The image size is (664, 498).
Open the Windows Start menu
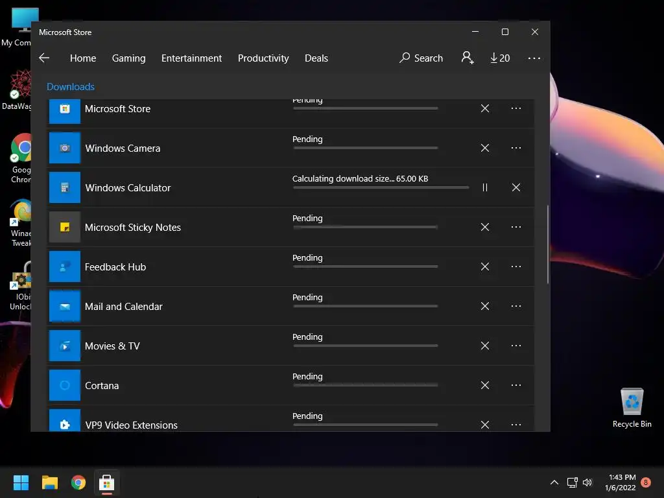click(21, 482)
